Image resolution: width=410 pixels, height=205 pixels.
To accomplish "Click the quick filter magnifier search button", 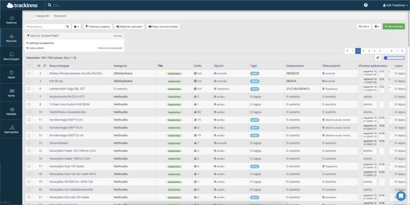I will pyautogui.click(x=68, y=26).
